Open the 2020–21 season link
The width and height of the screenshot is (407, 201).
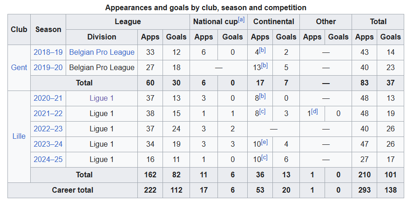48,98
